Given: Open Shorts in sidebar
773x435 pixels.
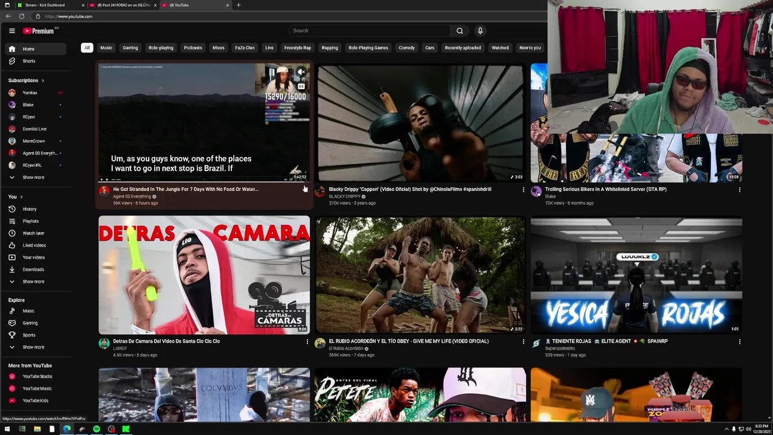Looking at the screenshot, I should tap(36, 61).
